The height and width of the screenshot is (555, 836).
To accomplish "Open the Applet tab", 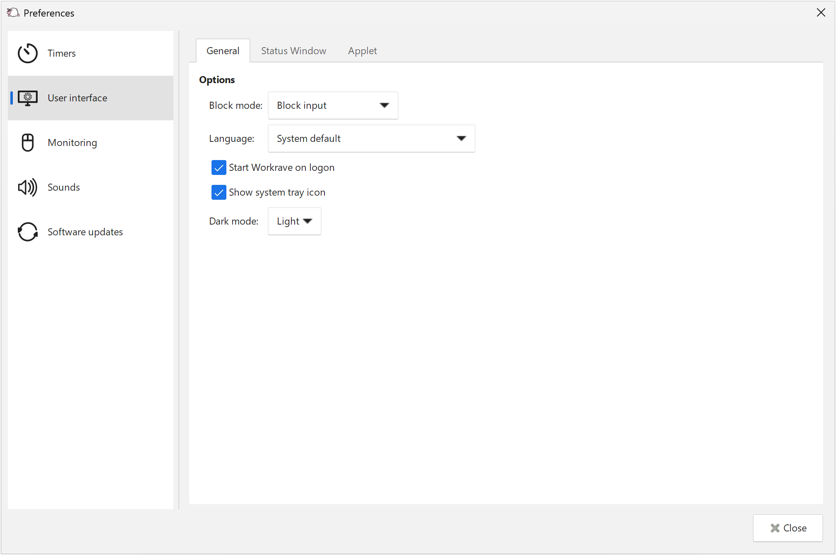I will (363, 51).
